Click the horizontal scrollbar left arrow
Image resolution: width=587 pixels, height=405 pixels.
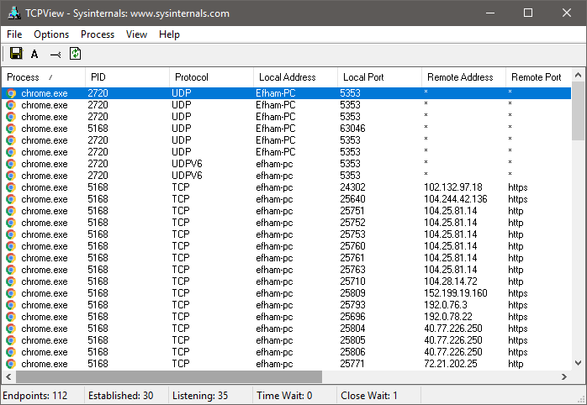(9, 376)
